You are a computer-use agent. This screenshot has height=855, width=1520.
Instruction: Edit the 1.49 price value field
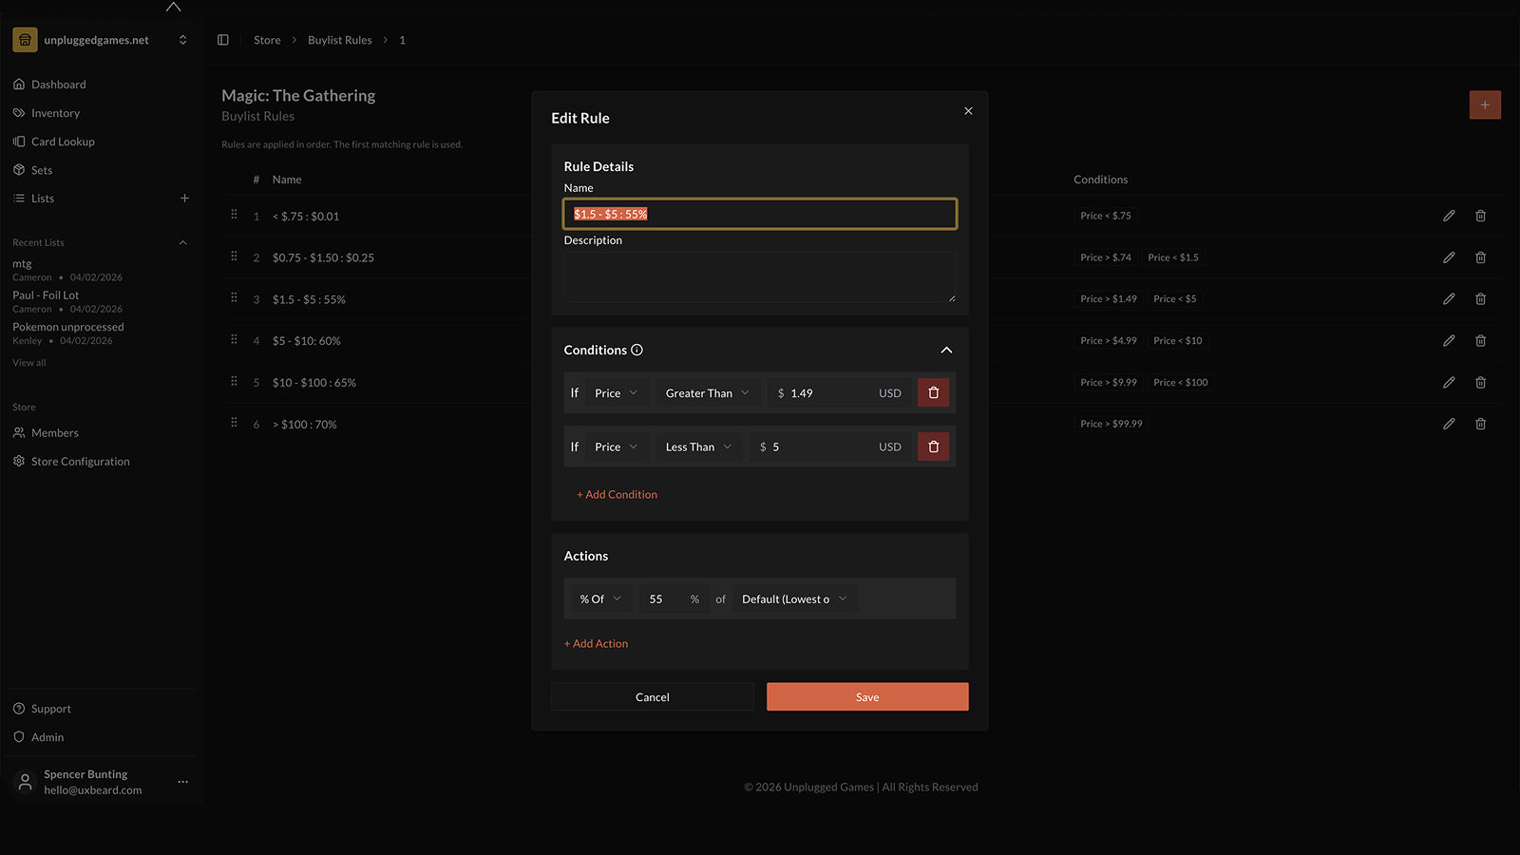pyautogui.click(x=839, y=393)
